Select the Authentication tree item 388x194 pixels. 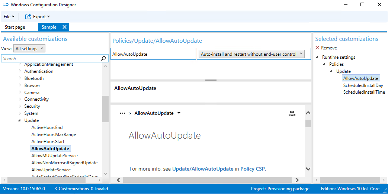(x=39, y=71)
